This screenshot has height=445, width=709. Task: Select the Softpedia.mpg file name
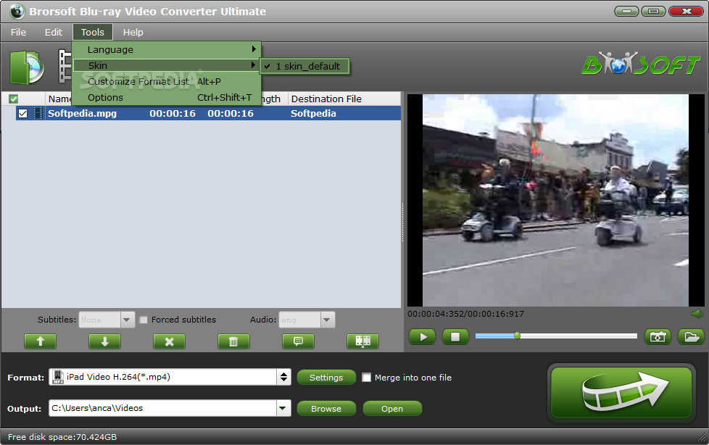tap(83, 114)
